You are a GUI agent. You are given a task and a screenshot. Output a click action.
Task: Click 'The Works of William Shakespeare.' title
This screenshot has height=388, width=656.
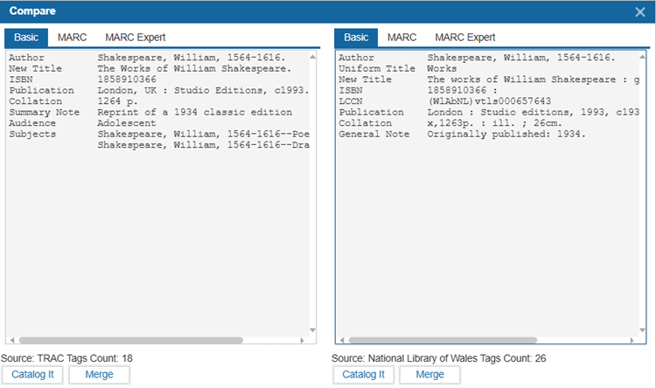click(194, 68)
